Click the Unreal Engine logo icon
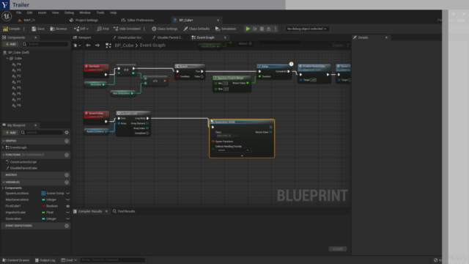Screen dimensions: 469x264 click(x=7, y=16)
